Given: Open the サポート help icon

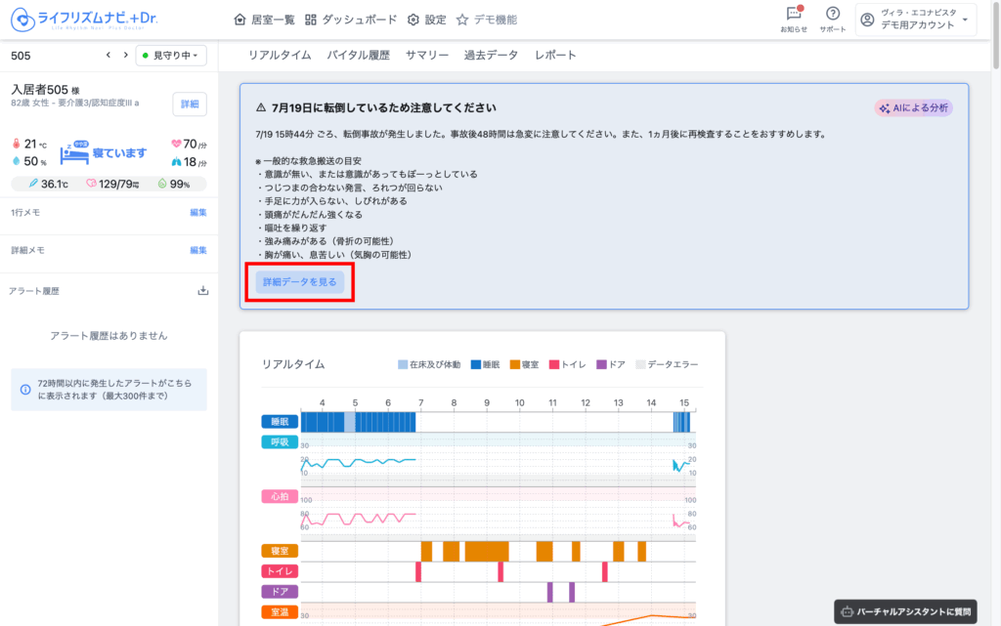Looking at the screenshot, I should coord(833,20).
